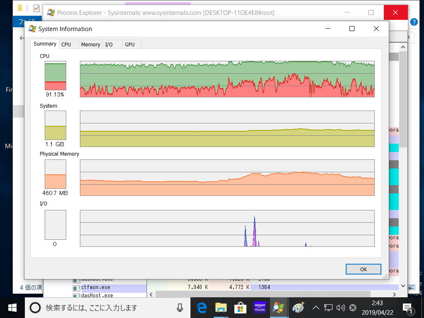This screenshot has height=318, width=424.
Task: Show hidden system tray icons
Action: click(316, 308)
